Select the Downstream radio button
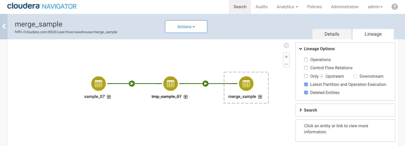This screenshot has width=405, height=146. 355,76
